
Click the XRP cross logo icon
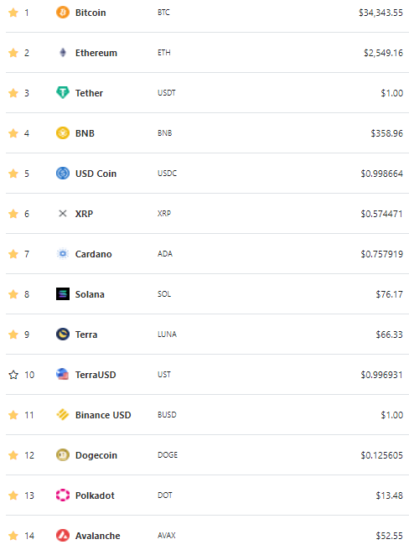[63, 214]
